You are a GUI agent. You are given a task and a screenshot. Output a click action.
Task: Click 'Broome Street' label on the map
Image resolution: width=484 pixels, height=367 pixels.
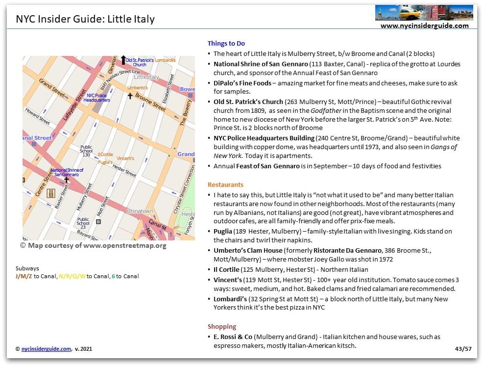[x=150, y=103]
